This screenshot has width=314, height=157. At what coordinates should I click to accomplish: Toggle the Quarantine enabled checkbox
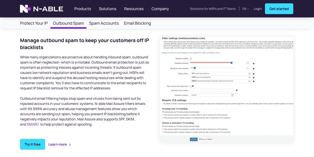191,59
